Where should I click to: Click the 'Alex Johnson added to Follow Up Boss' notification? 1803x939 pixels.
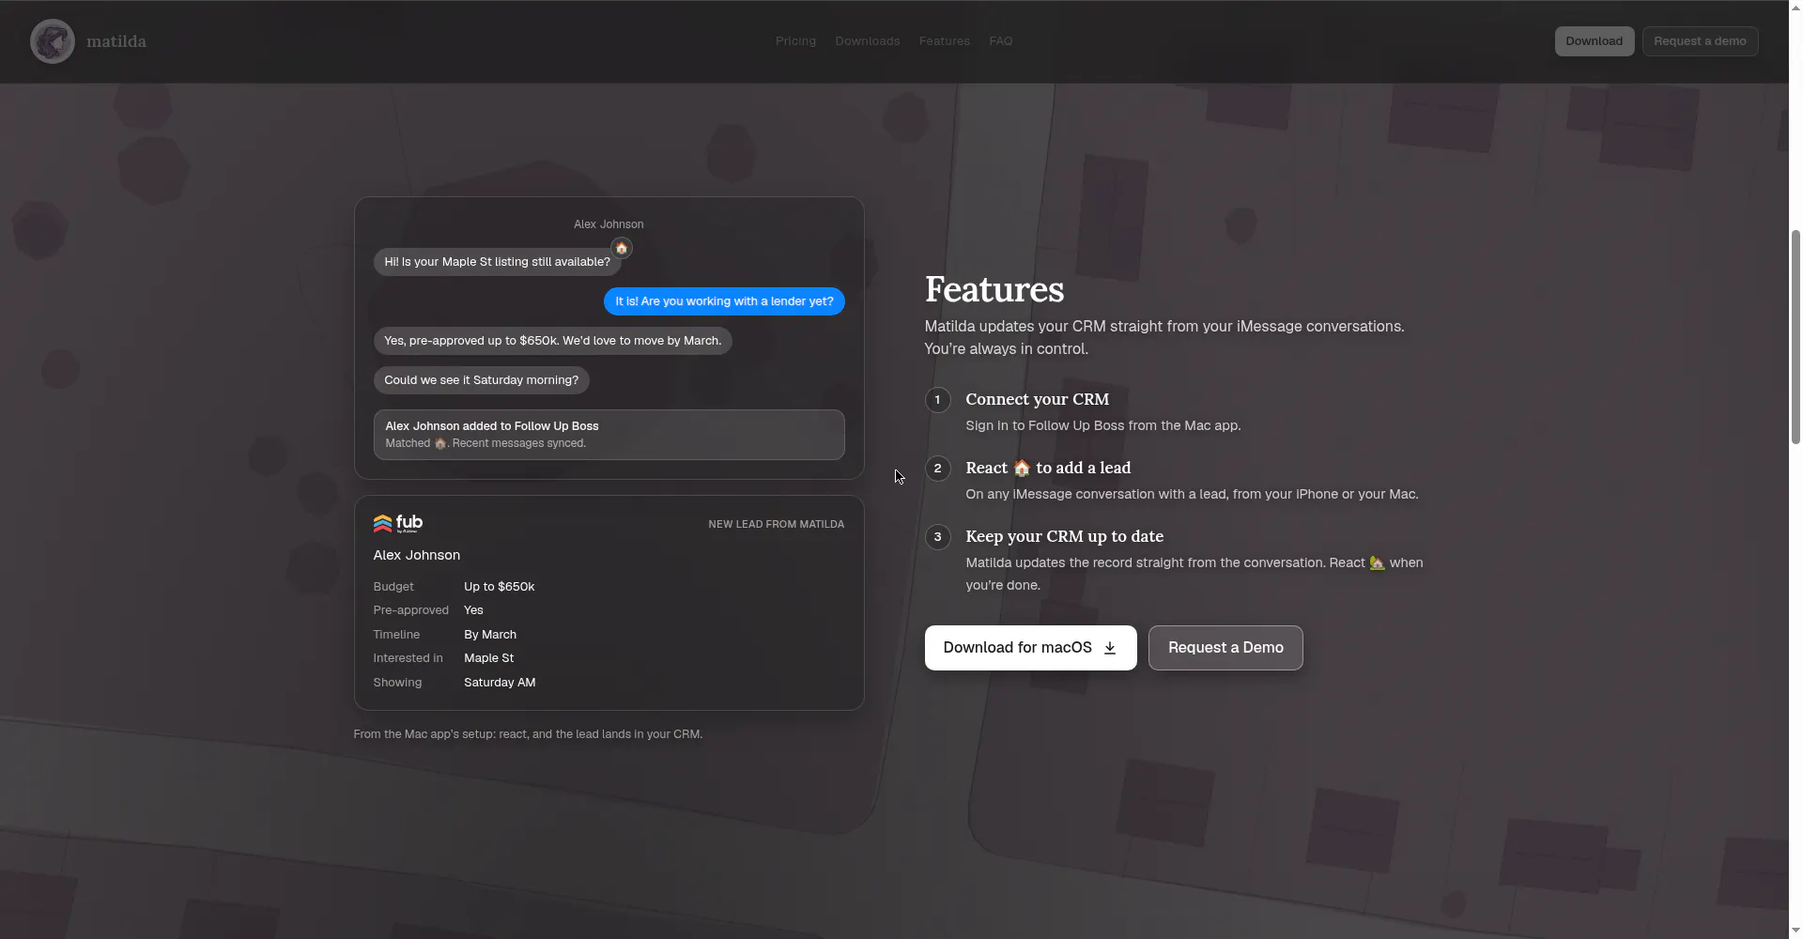point(609,435)
